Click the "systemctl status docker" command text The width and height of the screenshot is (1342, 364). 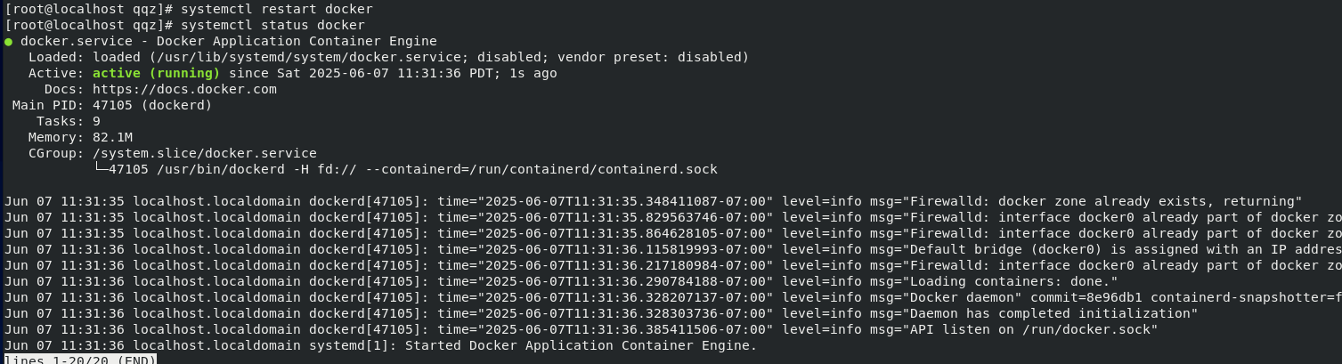point(273,25)
